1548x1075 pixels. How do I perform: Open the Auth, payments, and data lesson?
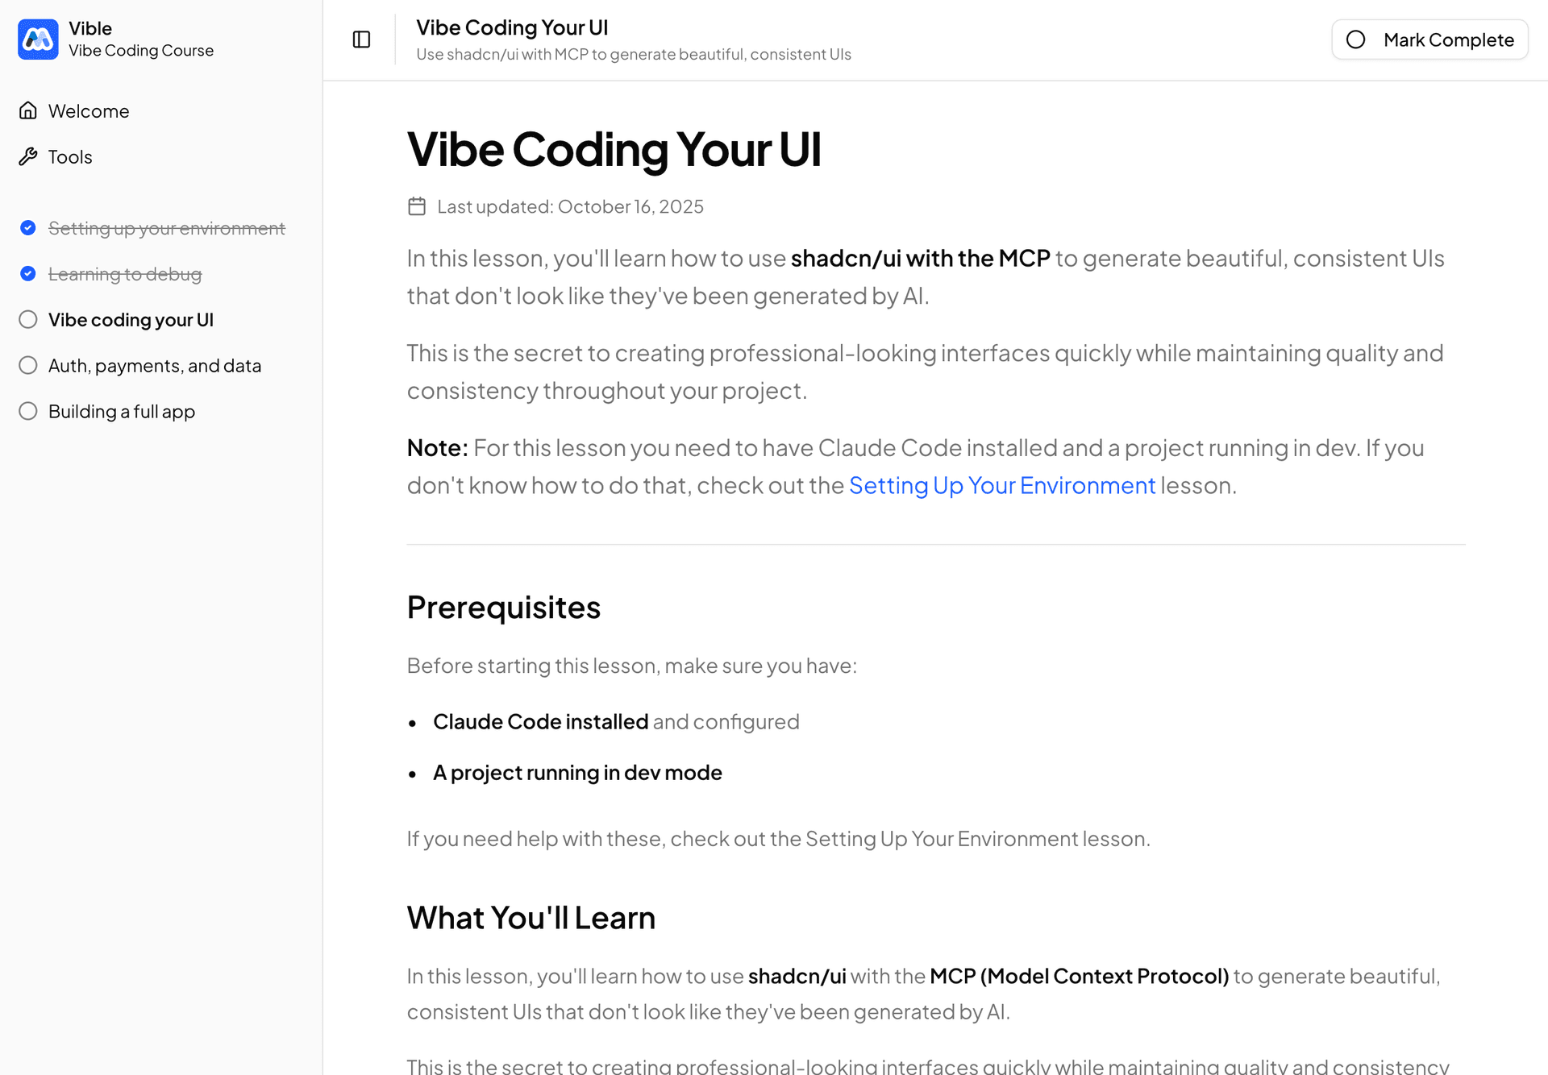(155, 365)
